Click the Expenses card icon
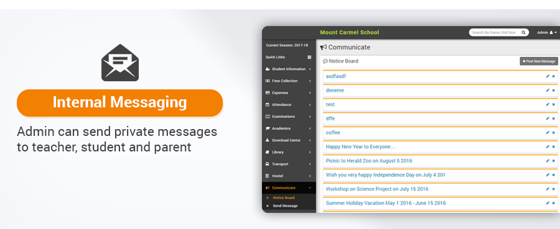This screenshot has height=229, width=560. coord(268,92)
